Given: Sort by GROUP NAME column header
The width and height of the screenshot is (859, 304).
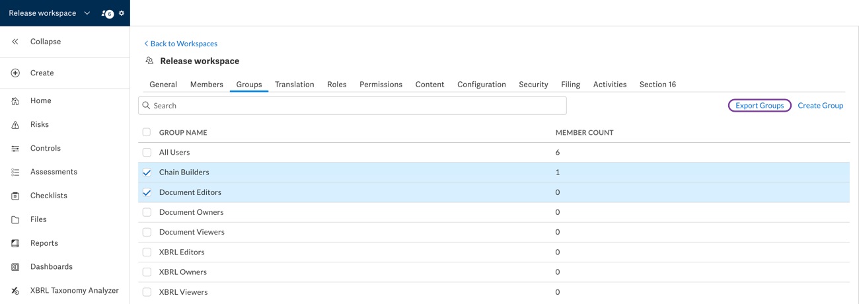Looking at the screenshot, I should point(183,133).
